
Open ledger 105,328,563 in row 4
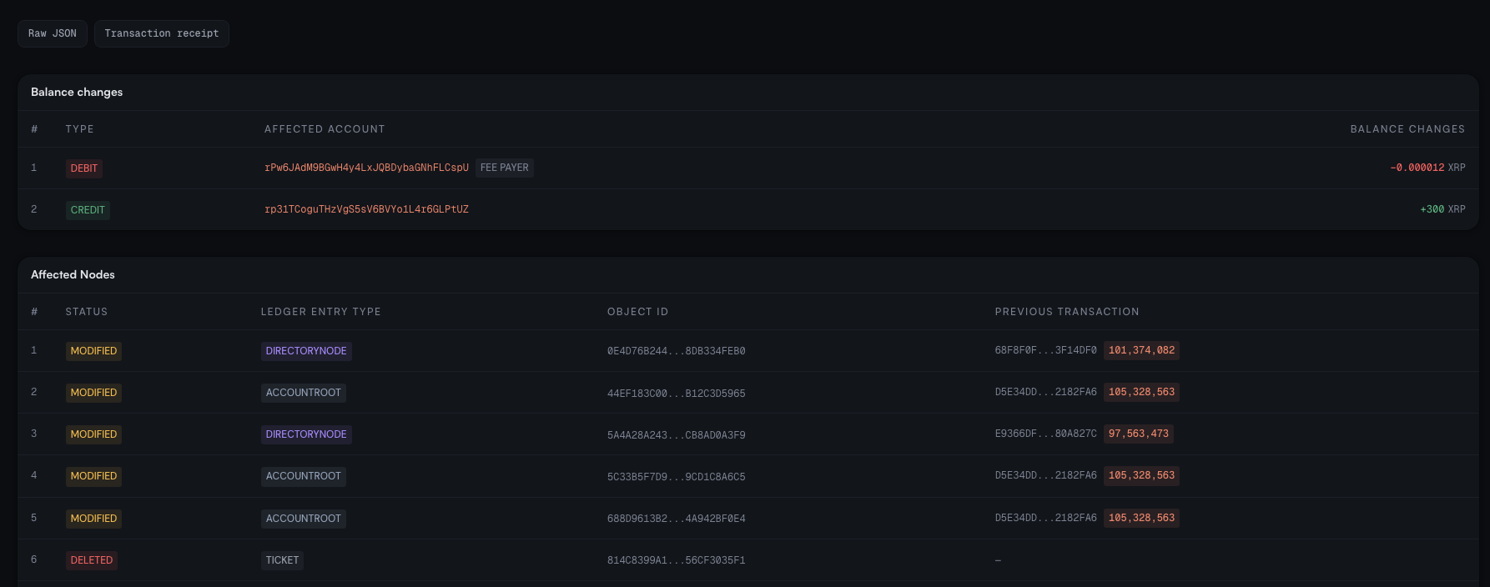click(x=1141, y=475)
